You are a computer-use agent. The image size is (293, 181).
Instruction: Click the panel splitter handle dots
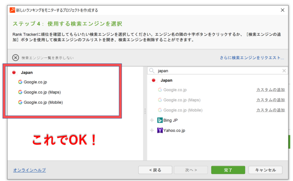(145, 111)
